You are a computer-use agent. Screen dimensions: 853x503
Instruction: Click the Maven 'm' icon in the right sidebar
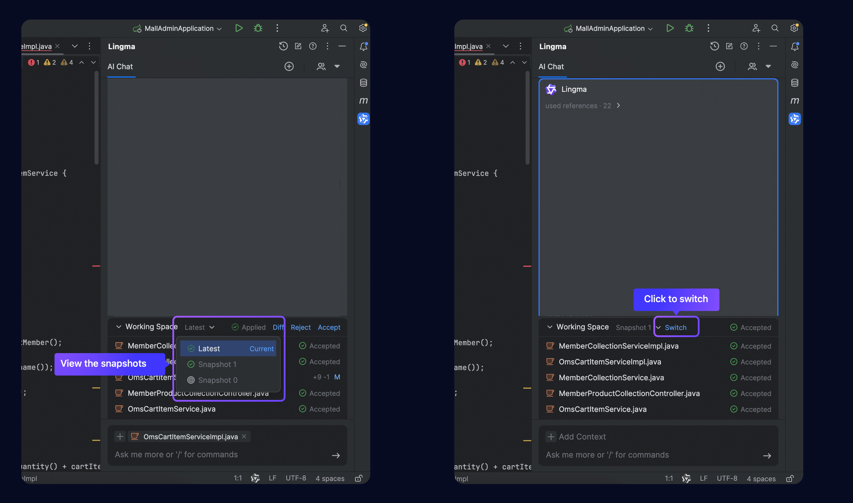coord(794,101)
